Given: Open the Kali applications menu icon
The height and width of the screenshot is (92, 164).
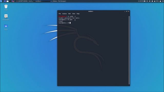Looking at the screenshot, I should click(1, 1).
